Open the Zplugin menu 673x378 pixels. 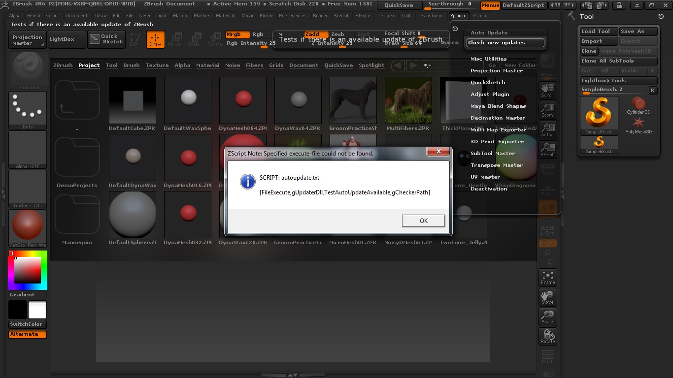pyautogui.click(x=458, y=16)
